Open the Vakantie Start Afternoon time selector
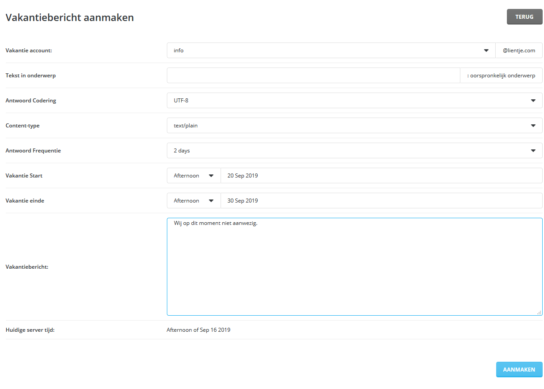Screen dimensions: 544x389 [x=194, y=176]
